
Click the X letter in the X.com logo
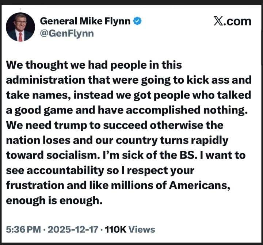219,21
